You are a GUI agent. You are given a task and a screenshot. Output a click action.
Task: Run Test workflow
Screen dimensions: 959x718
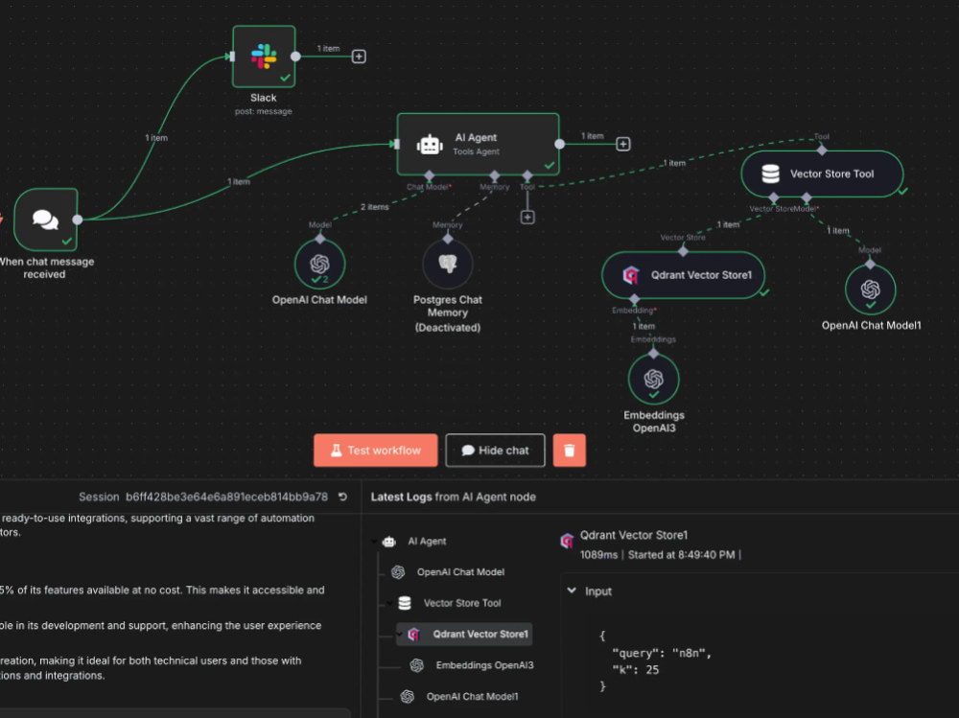(x=376, y=451)
